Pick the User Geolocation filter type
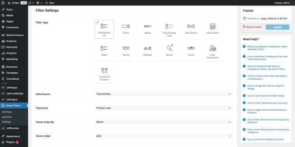 point(213,51)
